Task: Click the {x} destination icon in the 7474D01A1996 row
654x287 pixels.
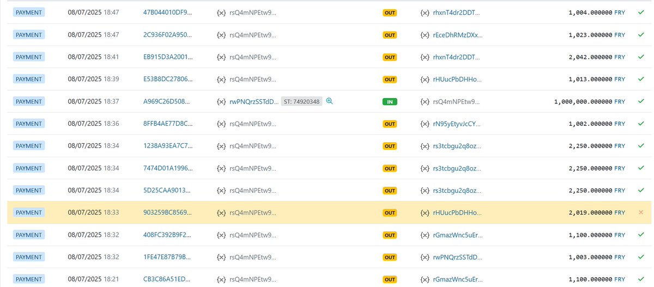Action: (425, 168)
